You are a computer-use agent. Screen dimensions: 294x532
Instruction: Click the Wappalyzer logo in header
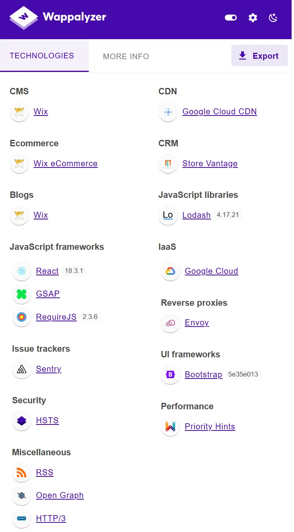coord(58,18)
